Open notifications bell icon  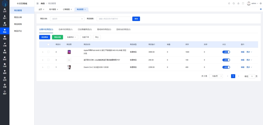click(x=238, y=3)
